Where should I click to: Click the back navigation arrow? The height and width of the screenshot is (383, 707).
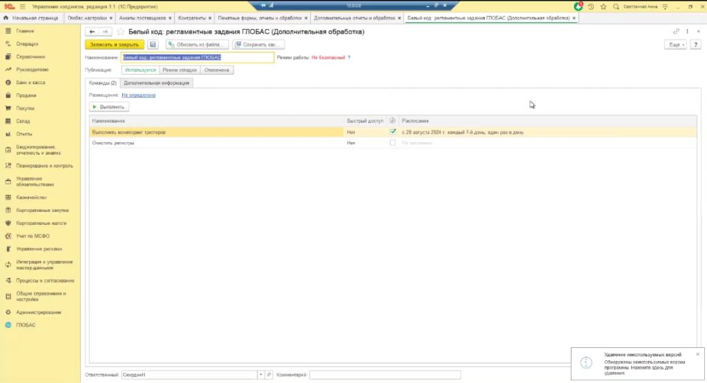[x=92, y=32]
